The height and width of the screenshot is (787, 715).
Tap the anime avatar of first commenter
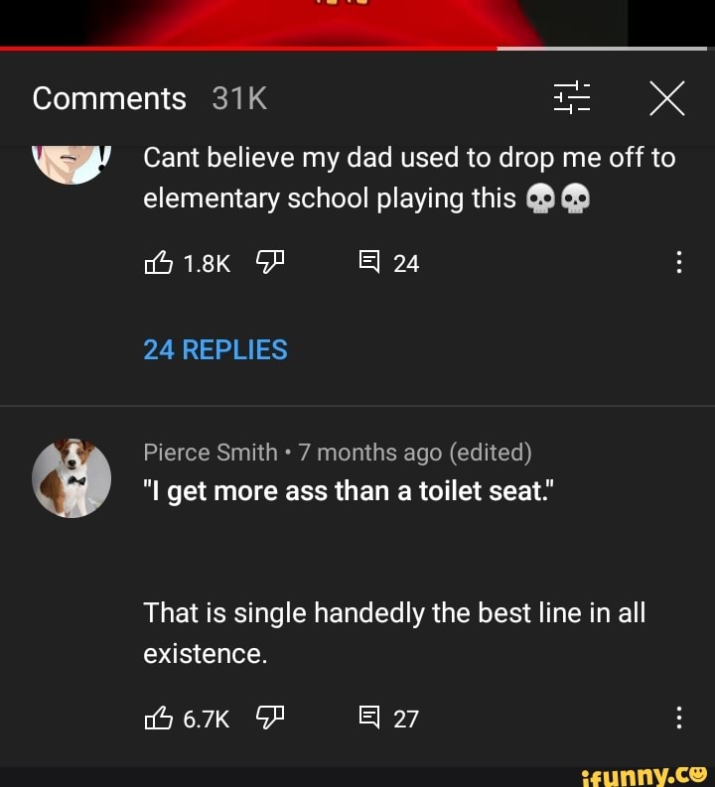(71, 159)
